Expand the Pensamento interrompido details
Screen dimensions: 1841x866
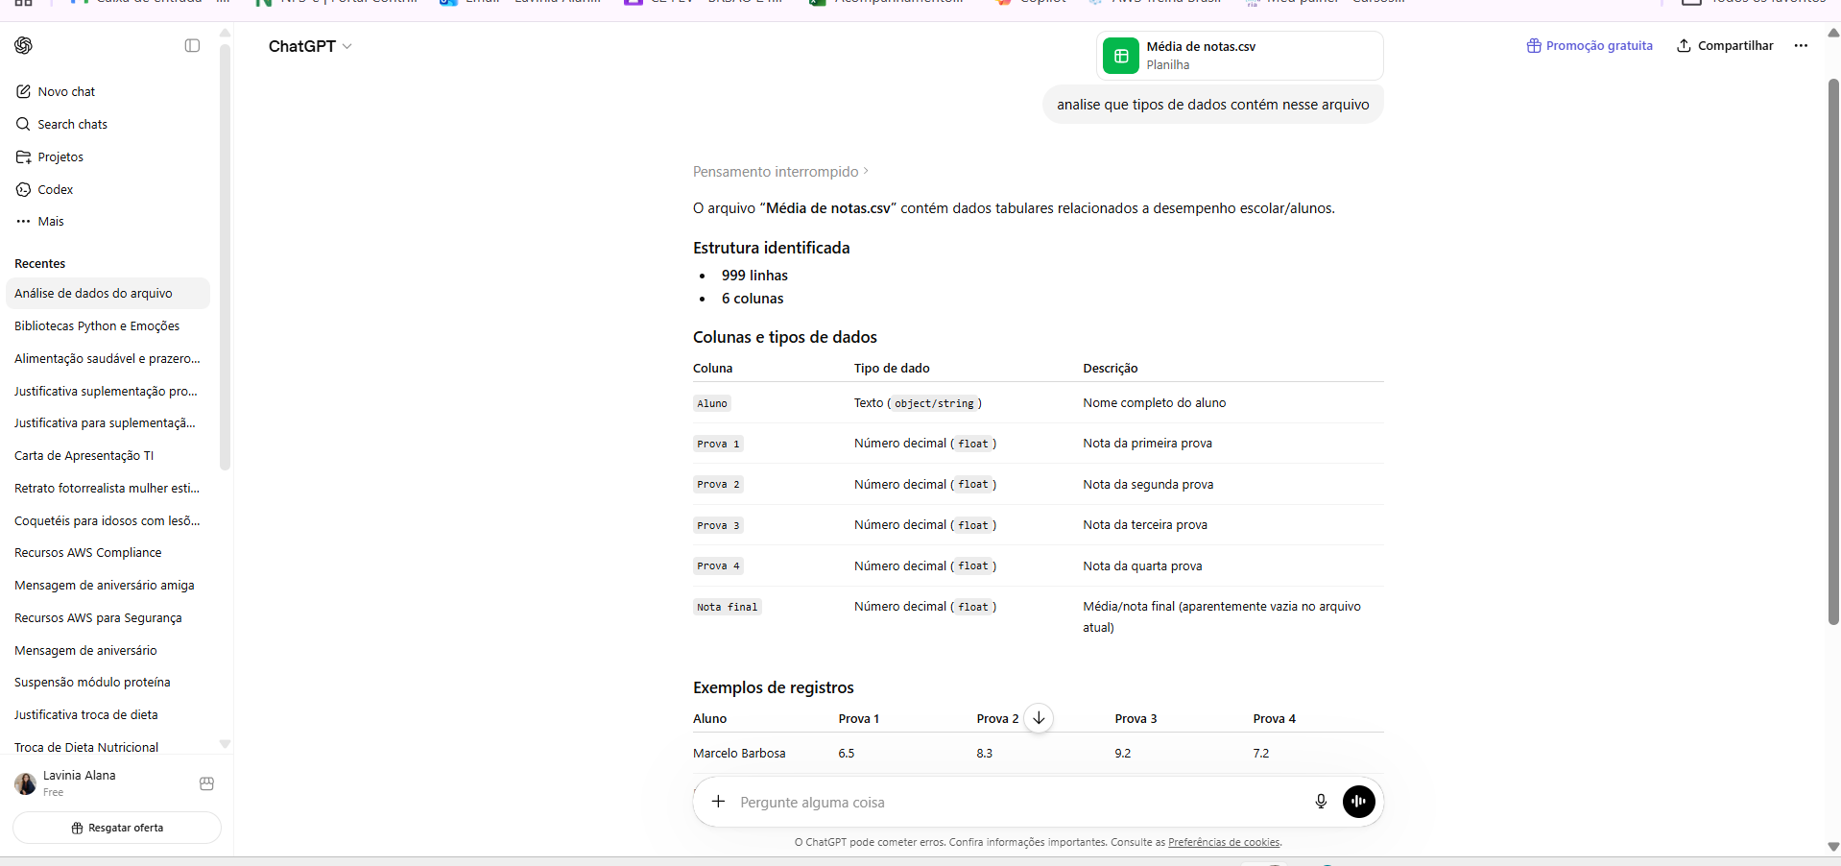point(780,172)
